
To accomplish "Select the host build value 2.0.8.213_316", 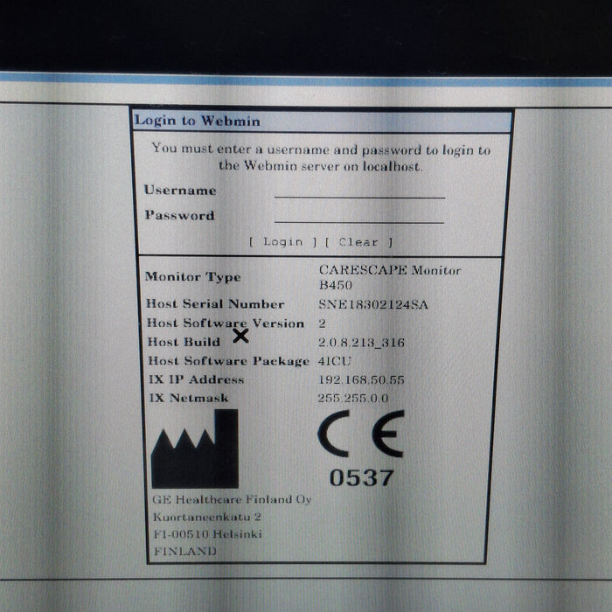I will (362, 343).
